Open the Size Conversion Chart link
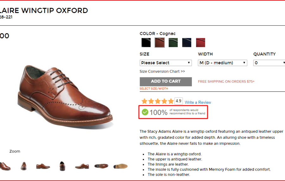Image resolution: width=285 pixels, height=181 pixels. (162, 72)
